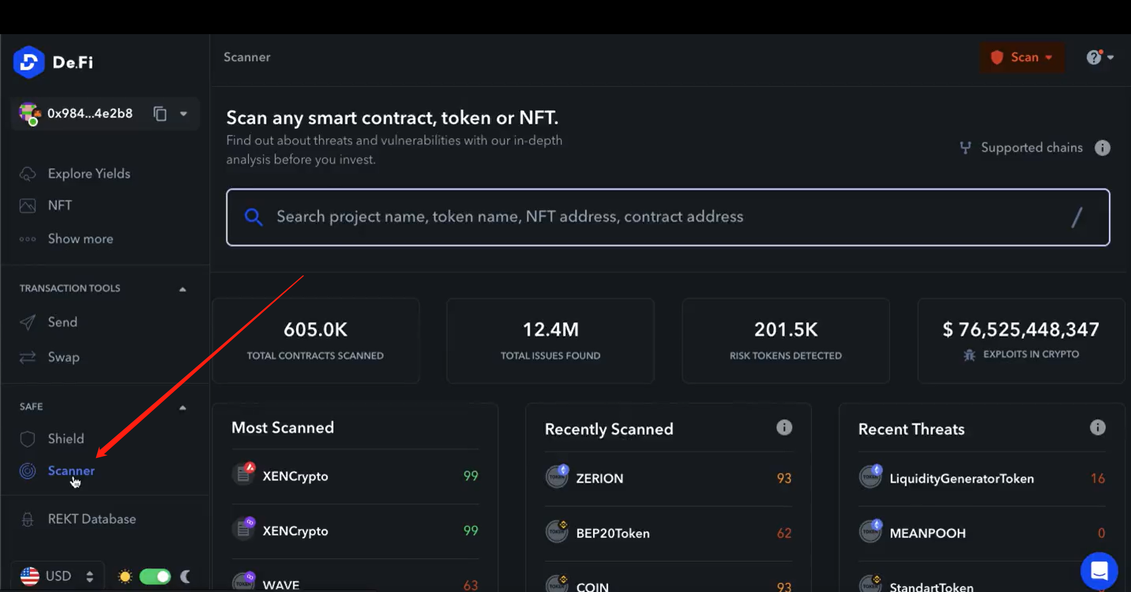Click the Supported chains info icon
The height and width of the screenshot is (592, 1131).
tap(1102, 148)
